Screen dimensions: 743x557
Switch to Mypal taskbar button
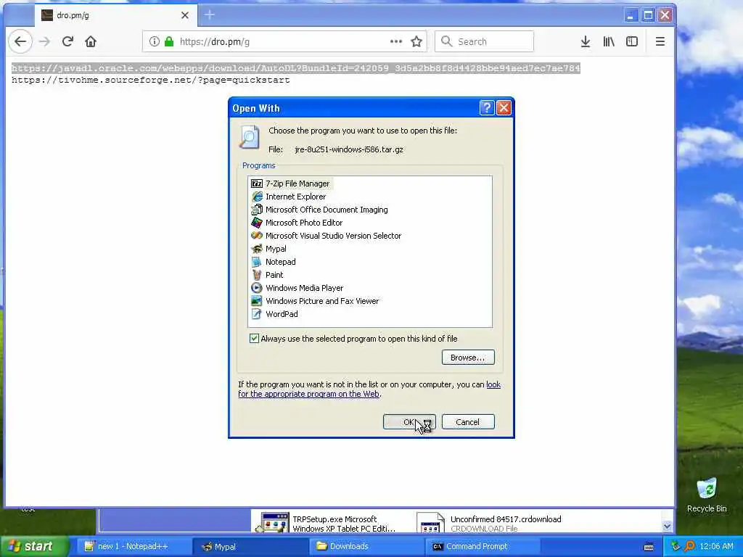coord(250,546)
